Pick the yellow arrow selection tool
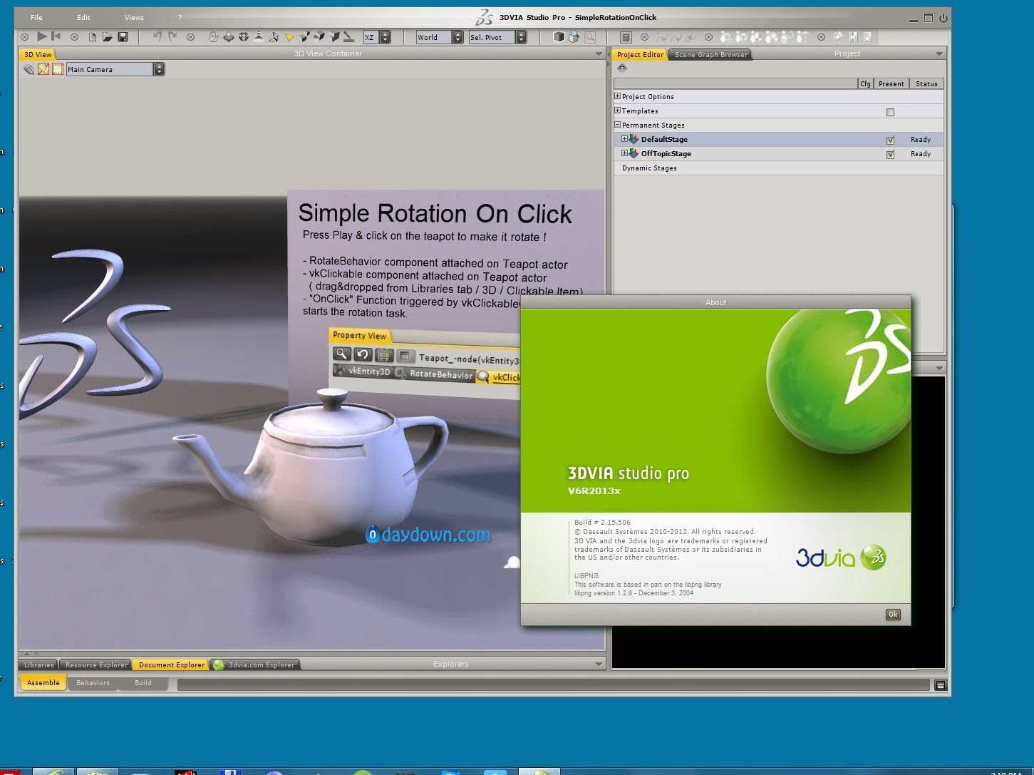This screenshot has width=1034, height=775. click(x=289, y=37)
